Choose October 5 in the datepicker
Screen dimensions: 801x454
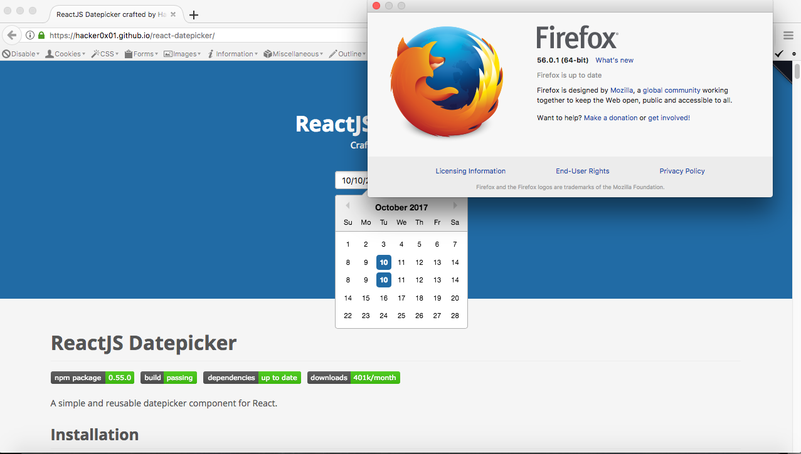[x=419, y=244]
